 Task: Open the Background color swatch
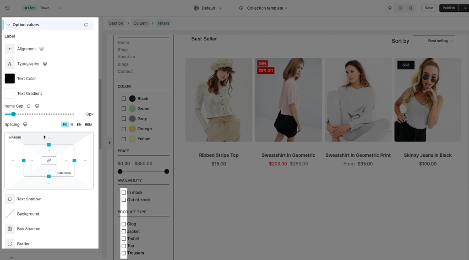10,214
